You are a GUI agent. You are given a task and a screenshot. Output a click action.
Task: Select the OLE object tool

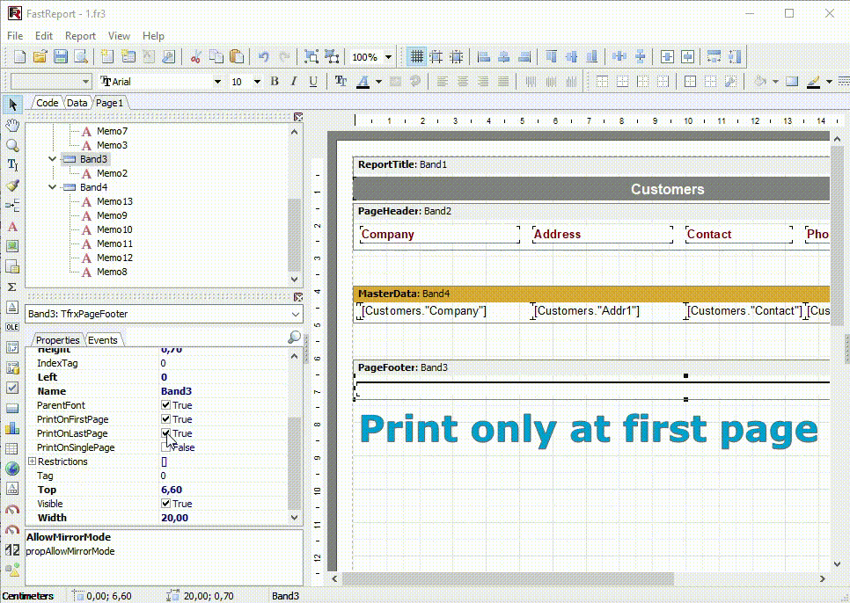coord(12,327)
